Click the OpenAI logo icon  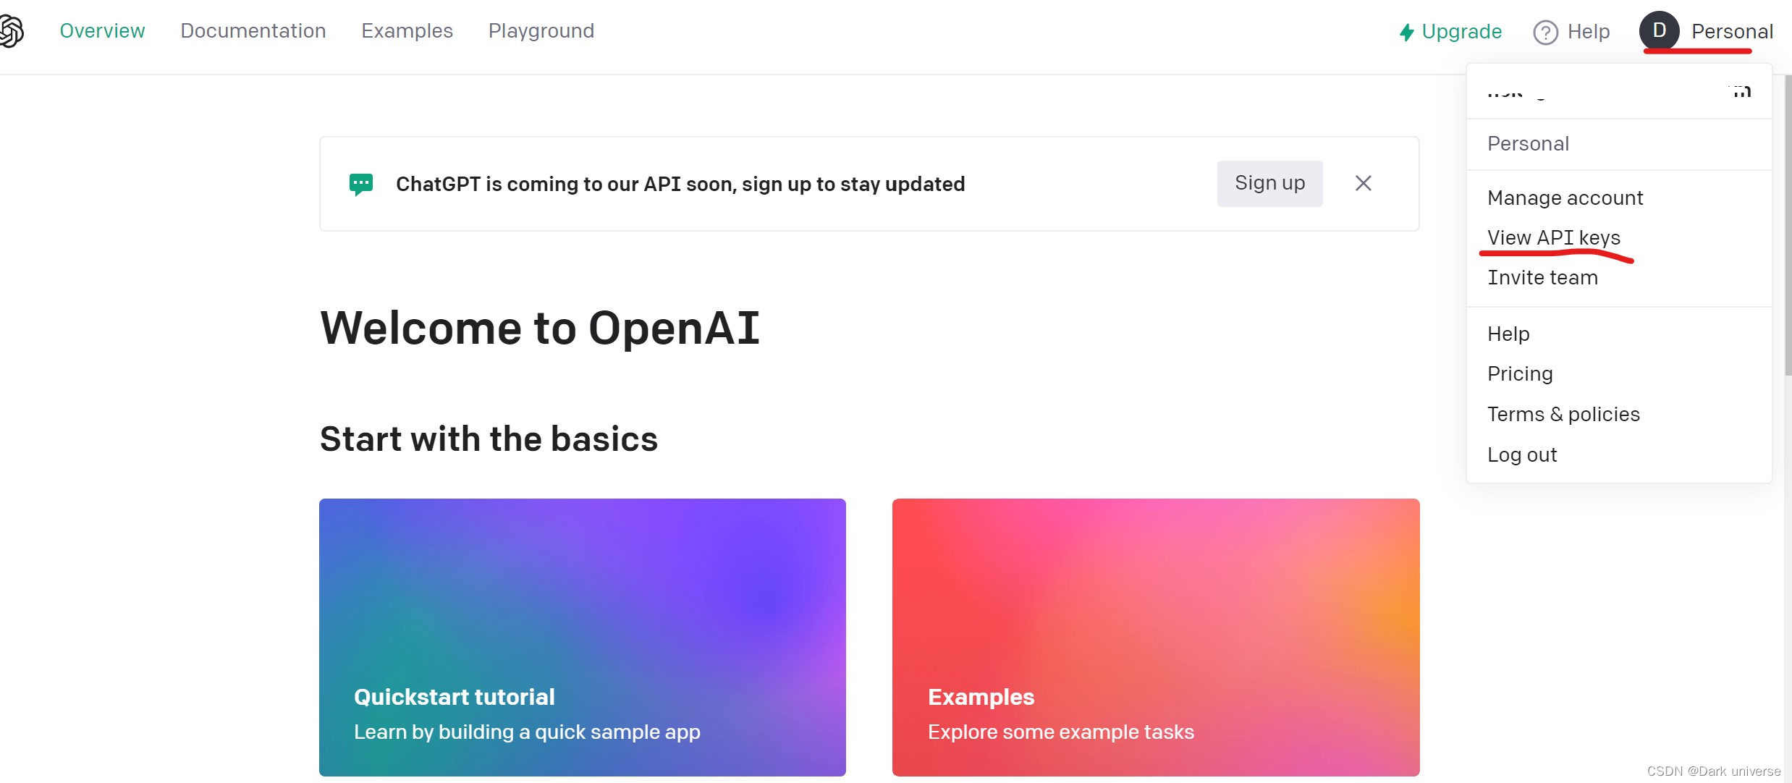(x=11, y=31)
